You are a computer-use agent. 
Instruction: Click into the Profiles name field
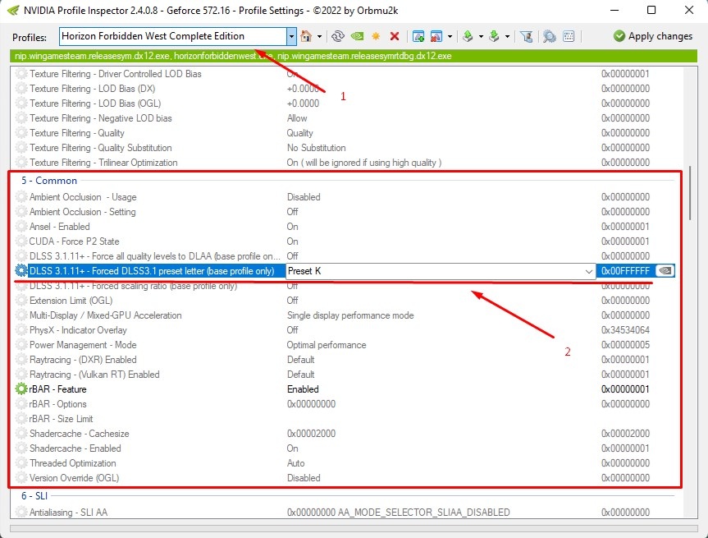172,36
